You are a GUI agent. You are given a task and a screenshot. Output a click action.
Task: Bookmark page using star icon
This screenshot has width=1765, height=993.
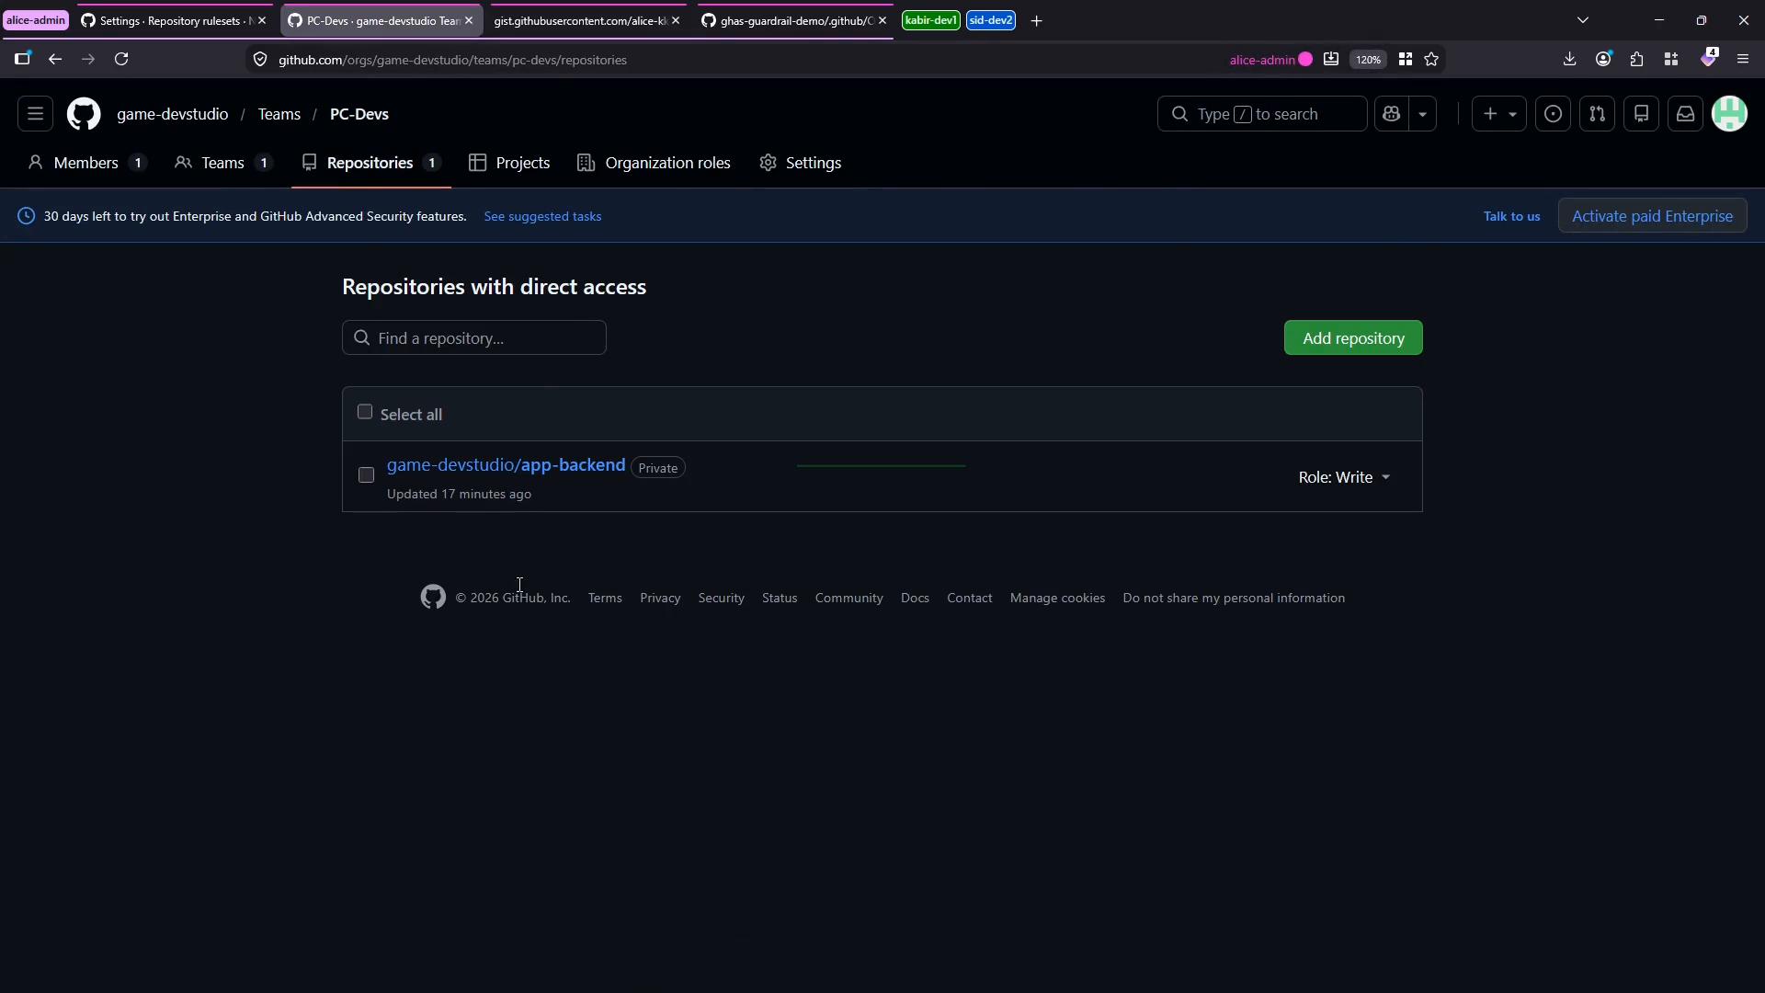click(1431, 59)
